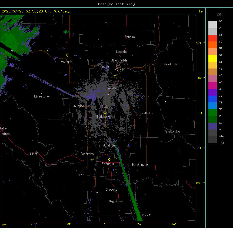Click the brown 45-48 dBZ legend swatch
Image resolution: width=233 pixels, height=228 pixels.
(x=212, y=72)
